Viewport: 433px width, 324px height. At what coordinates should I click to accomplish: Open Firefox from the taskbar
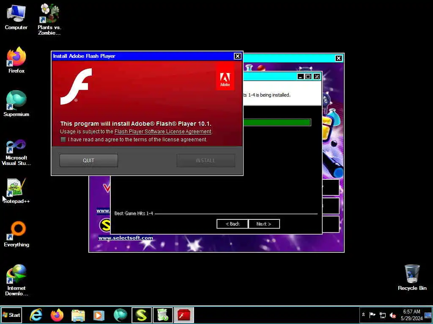pyautogui.click(x=57, y=315)
